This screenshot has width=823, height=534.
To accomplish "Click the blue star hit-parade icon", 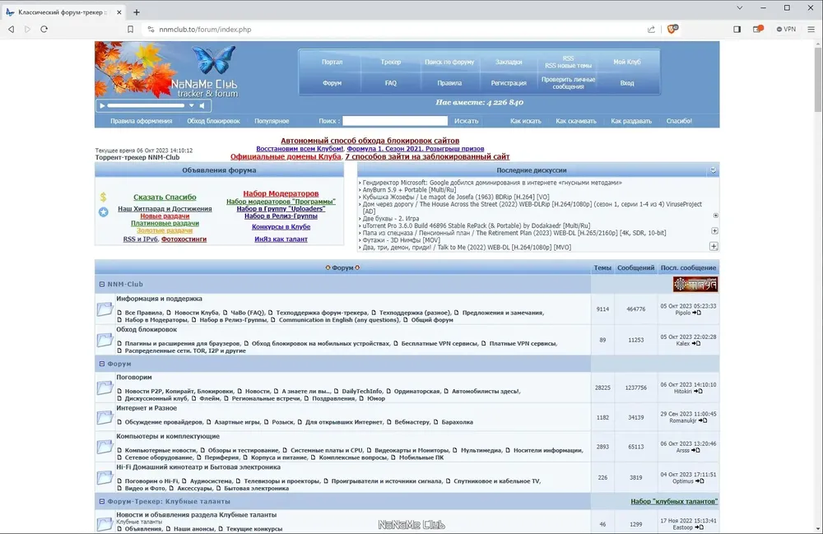I will [104, 212].
